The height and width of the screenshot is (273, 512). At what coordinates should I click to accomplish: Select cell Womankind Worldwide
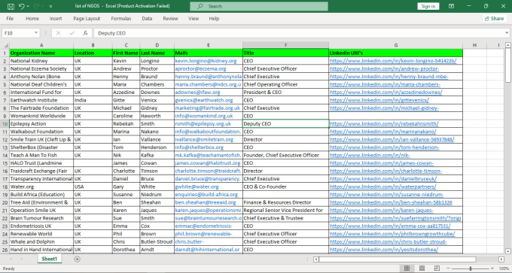[x=41, y=116]
